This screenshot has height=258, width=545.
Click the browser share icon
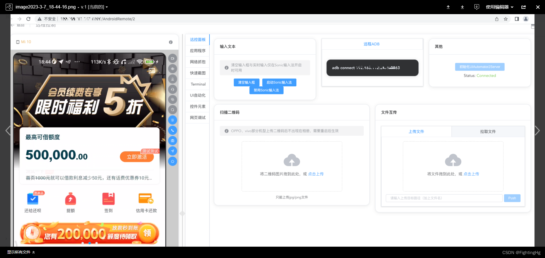[497, 19]
